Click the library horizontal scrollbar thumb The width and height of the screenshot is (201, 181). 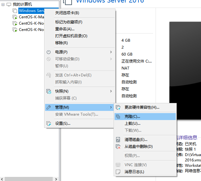click(29, 179)
